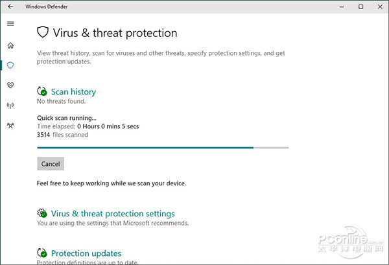
Task: Click the threat protection settings gear icon
Action: 42,213
